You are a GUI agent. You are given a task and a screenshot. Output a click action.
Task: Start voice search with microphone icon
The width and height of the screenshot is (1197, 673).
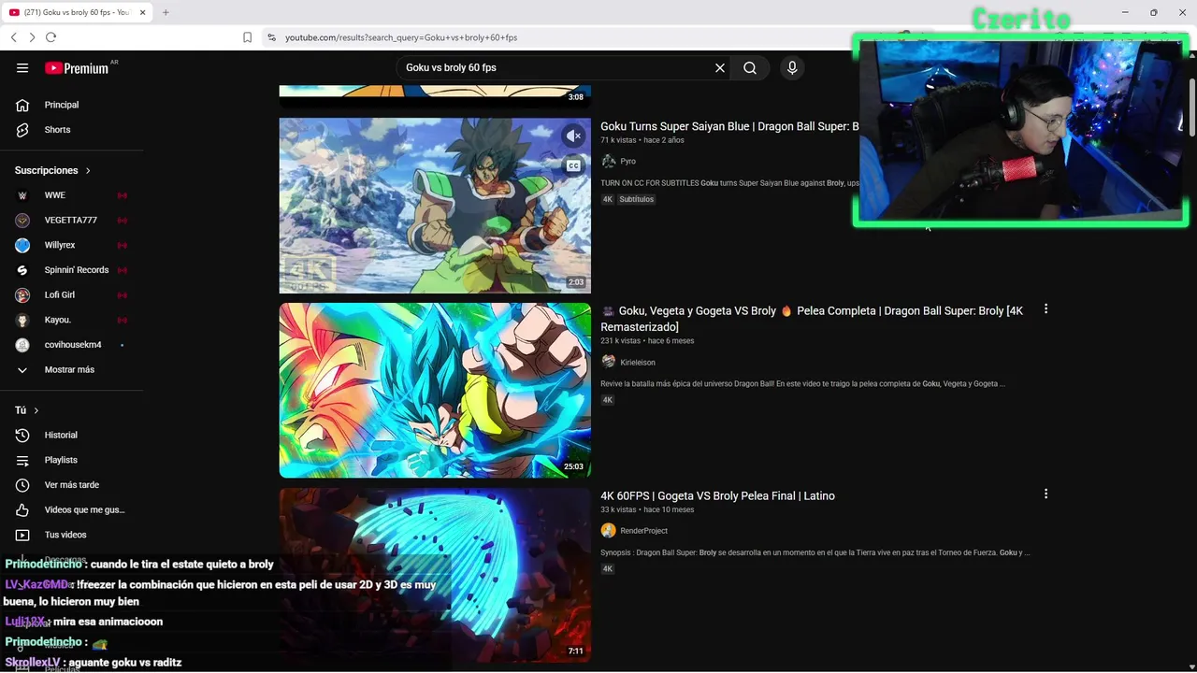pyautogui.click(x=792, y=68)
